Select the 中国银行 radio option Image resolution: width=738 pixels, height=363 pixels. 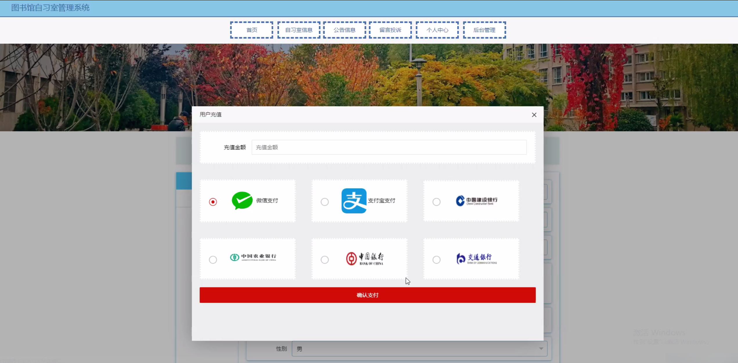[x=325, y=260]
